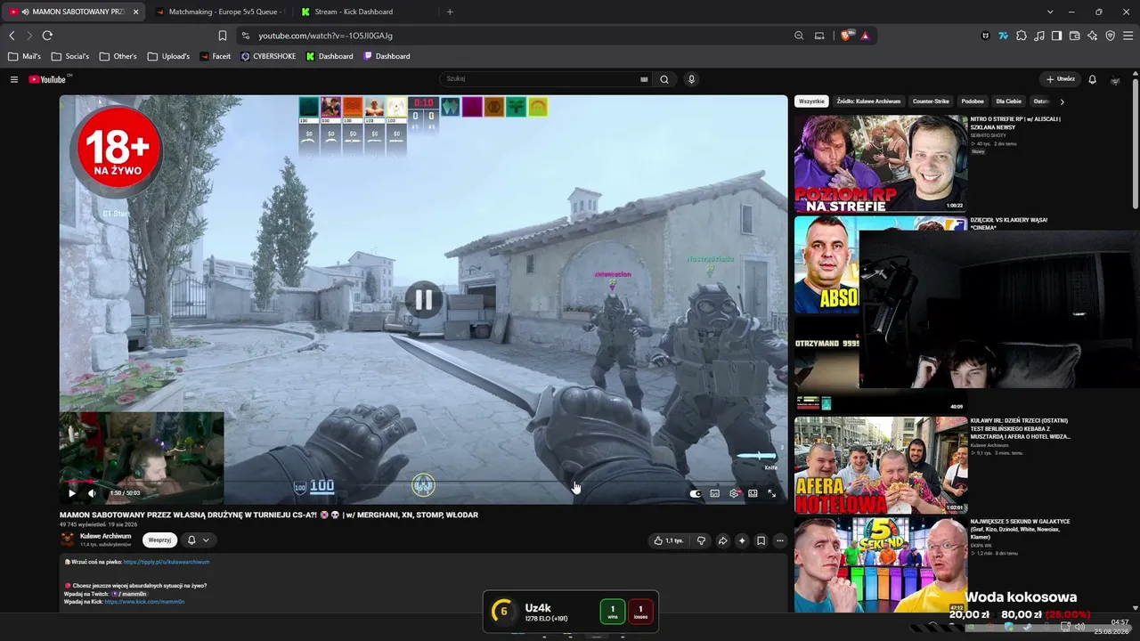Enter fullscreen from the video player
The height and width of the screenshot is (641, 1140).
coord(772,493)
